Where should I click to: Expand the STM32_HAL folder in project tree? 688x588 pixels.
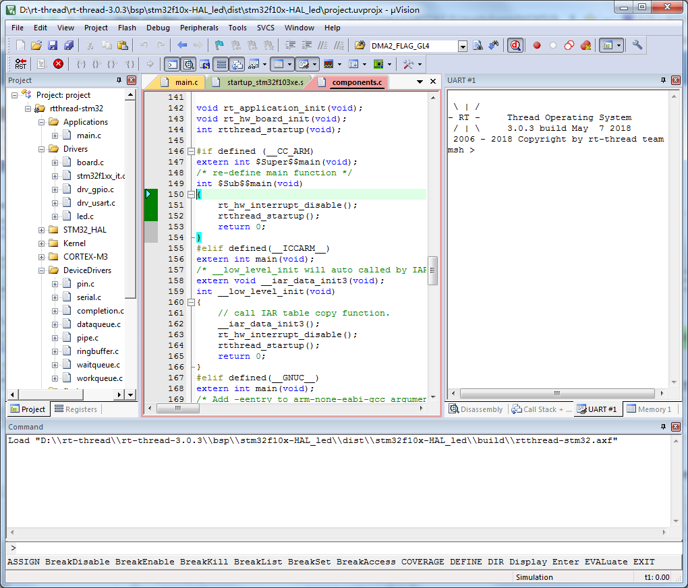(x=42, y=230)
